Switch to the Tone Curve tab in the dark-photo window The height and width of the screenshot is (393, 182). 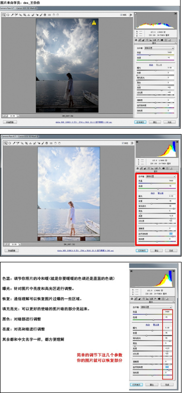coord(140,40)
